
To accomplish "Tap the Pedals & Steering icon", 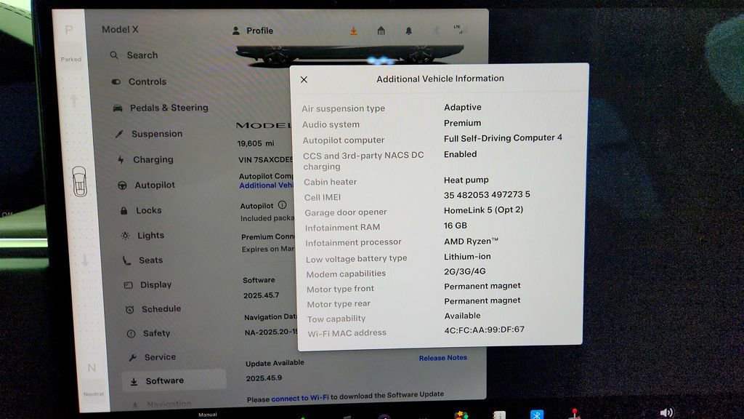I will tap(116, 107).
